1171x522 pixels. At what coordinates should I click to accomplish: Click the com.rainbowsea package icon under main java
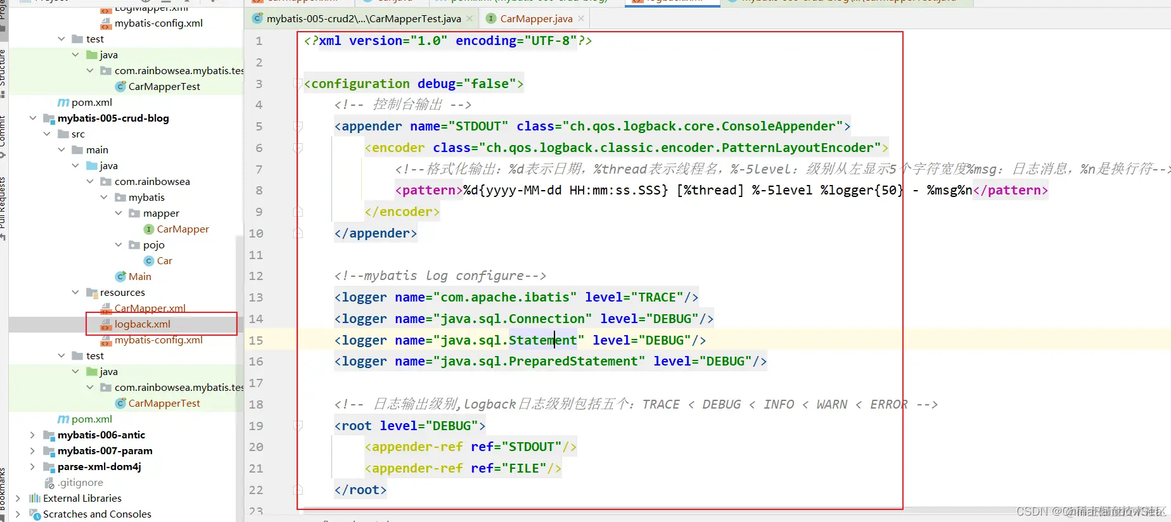click(106, 182)
